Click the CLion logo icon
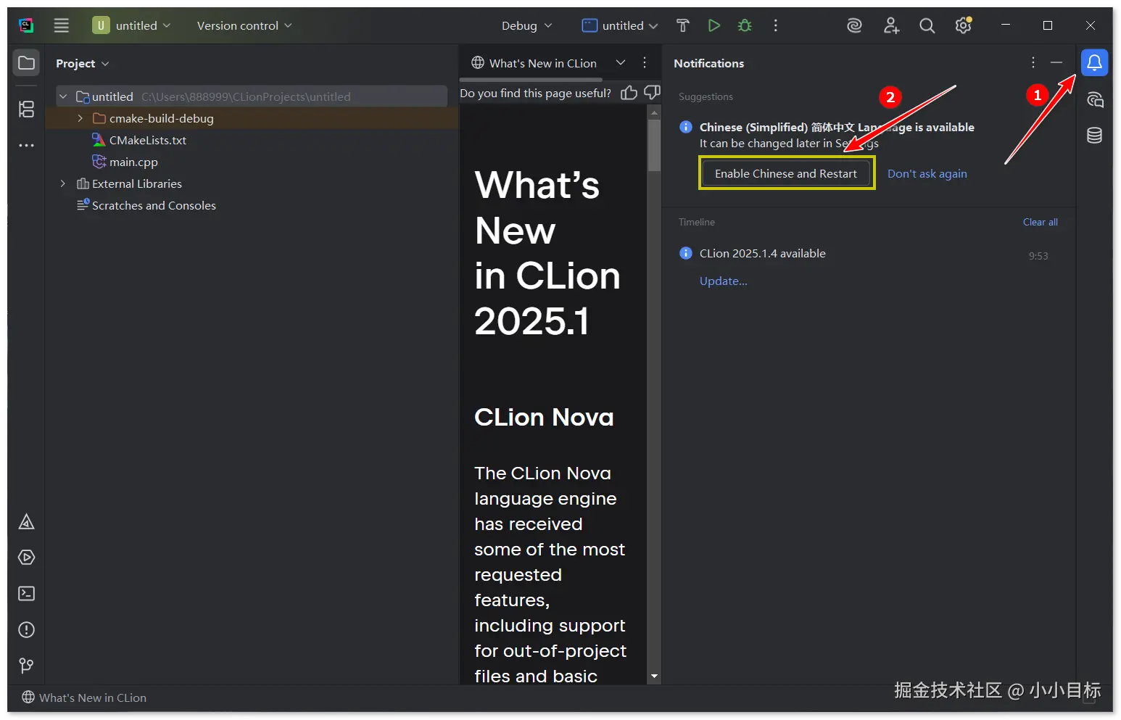Viewport: 1121px width, 720px height. tap(26, 25)
